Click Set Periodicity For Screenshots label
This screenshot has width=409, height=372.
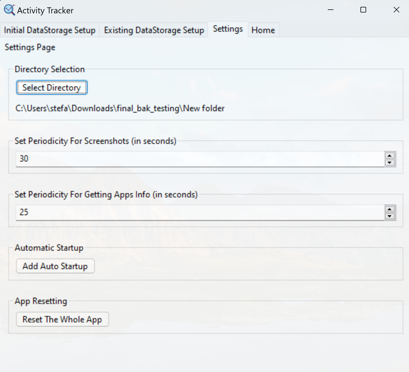click(x=95, y=141)
